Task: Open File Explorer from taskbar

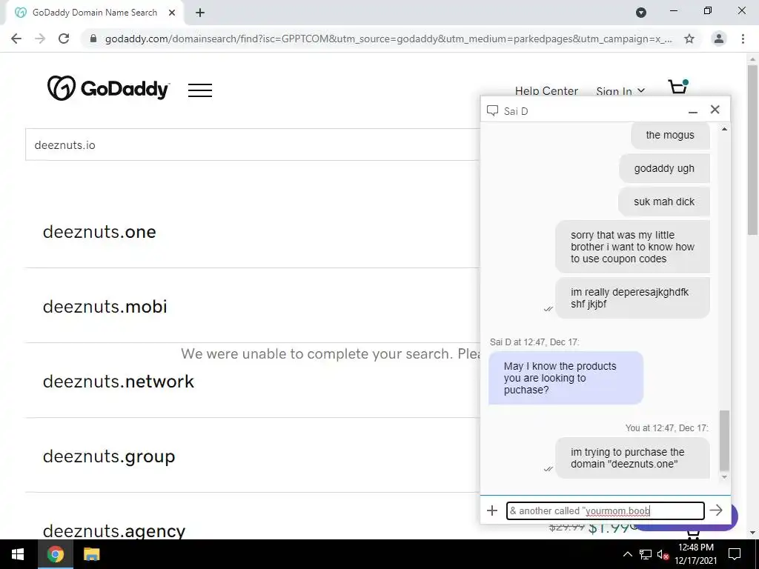Action: click(91, 554)
